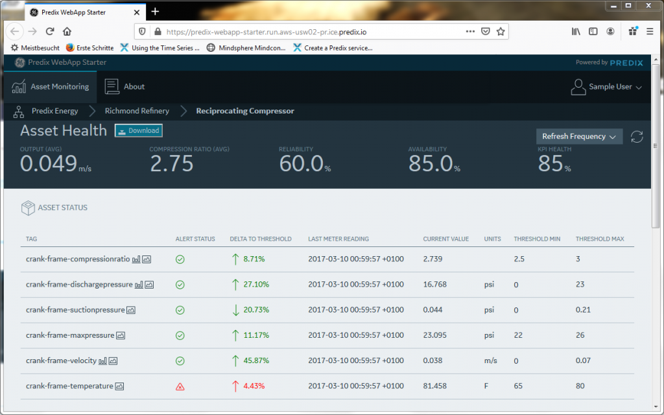Click the asset hierarchy icon in the breadcrumb
Viewport: 664px width, 415px height.
[x=19, y=112]
